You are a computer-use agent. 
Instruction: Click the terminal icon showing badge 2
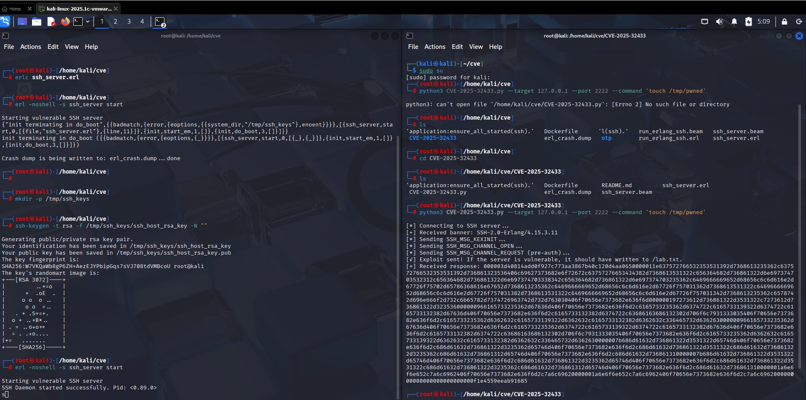159,21
